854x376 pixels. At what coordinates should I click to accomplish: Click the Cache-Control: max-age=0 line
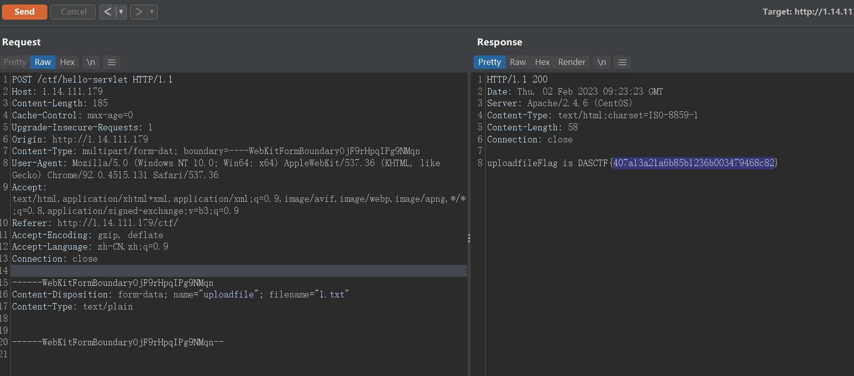point(73,115)
